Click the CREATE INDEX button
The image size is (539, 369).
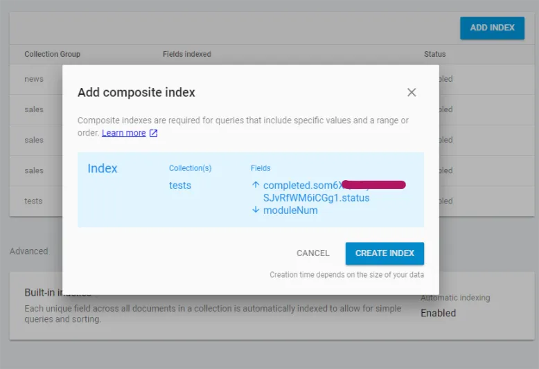385,253
